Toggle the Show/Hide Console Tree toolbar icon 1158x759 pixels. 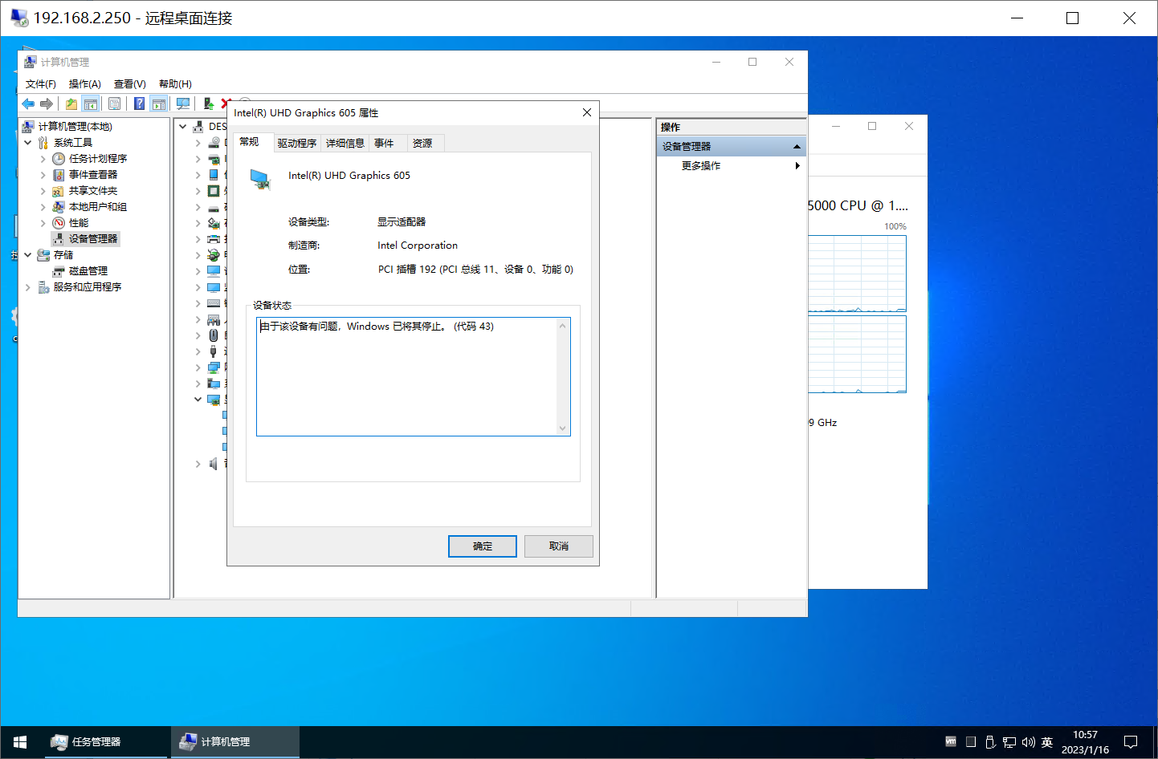click(x=91, y=103)
